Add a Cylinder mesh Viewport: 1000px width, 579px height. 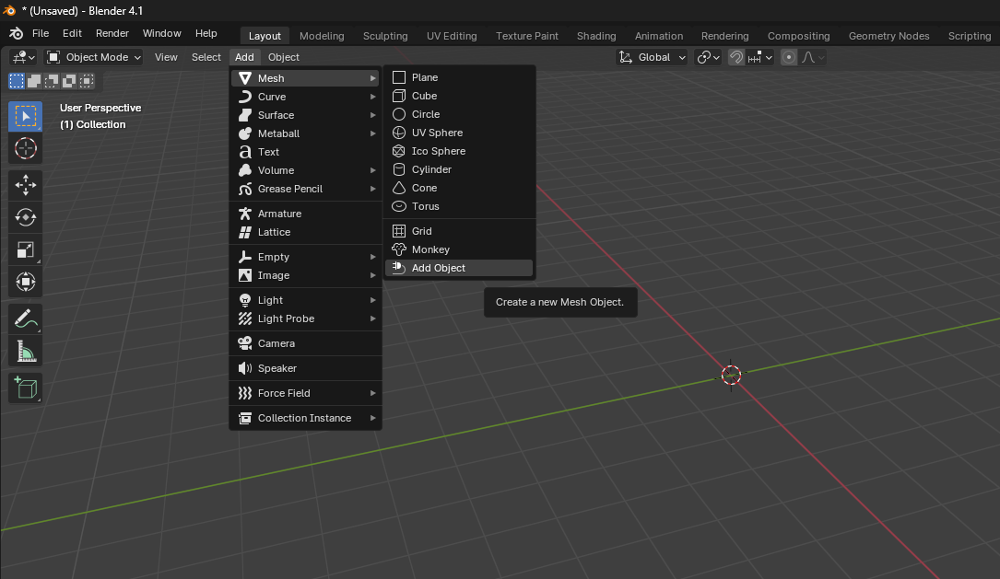pyautogui.click(x=459, y=169)
